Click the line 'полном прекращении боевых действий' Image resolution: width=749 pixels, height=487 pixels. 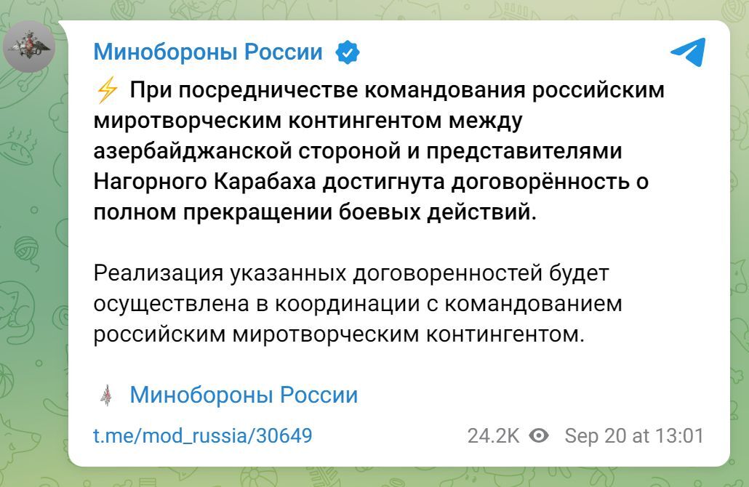click(x=315, y=212)
